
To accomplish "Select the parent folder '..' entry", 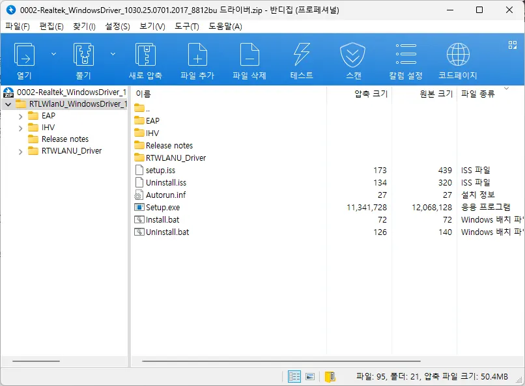I will pyautogui.click(x=142, y=108).
